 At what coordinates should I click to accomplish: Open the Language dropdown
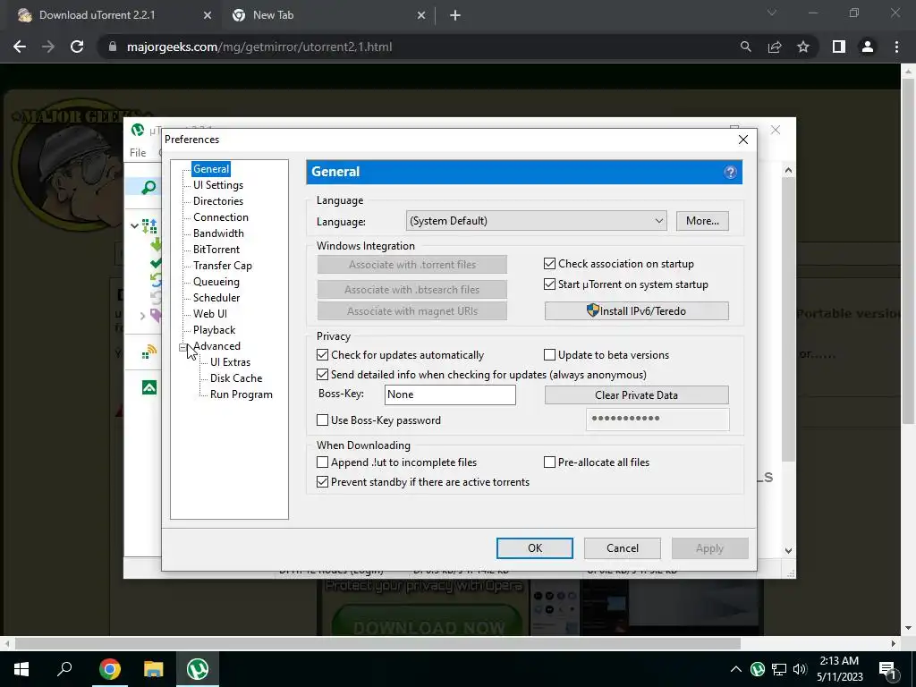537,221
